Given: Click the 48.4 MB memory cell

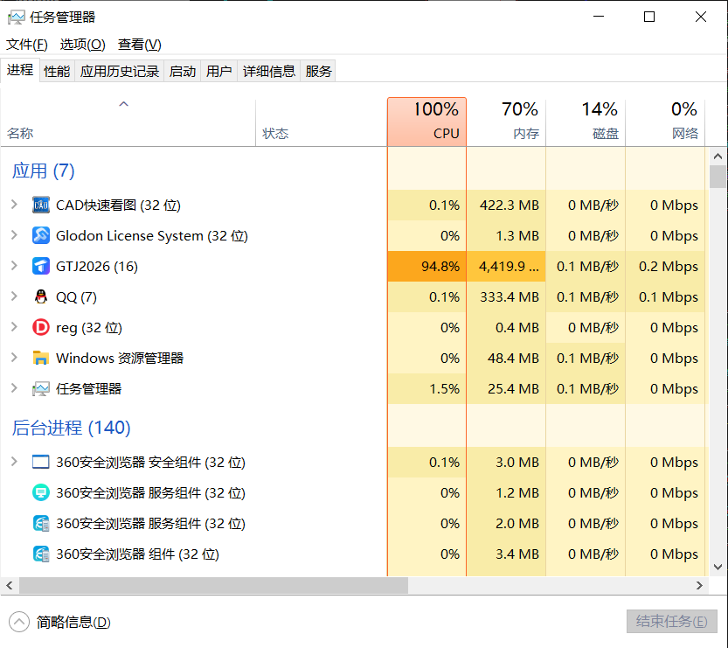Looking at the screenshot, I should click(x=506, y=359).
